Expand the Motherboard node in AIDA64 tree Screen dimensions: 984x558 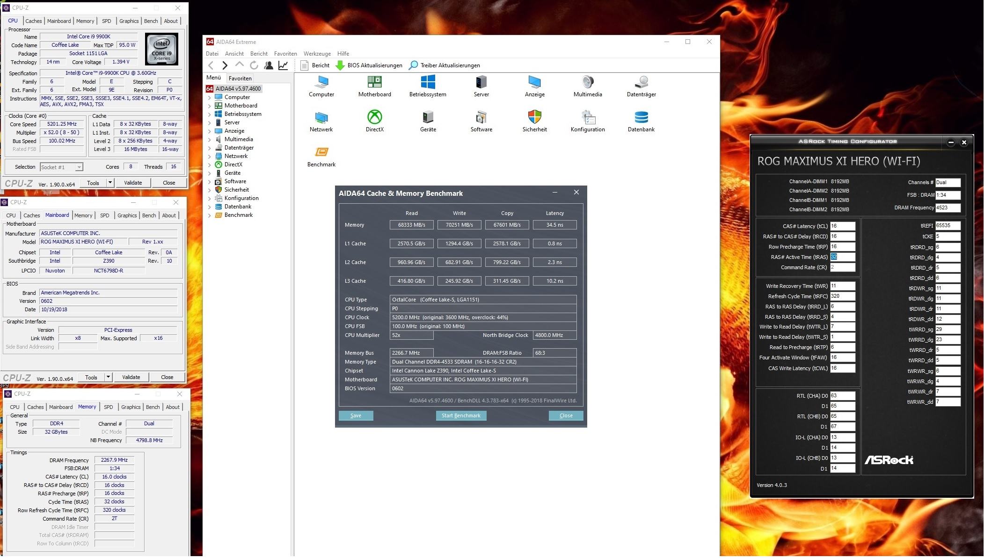coord(209,106)
